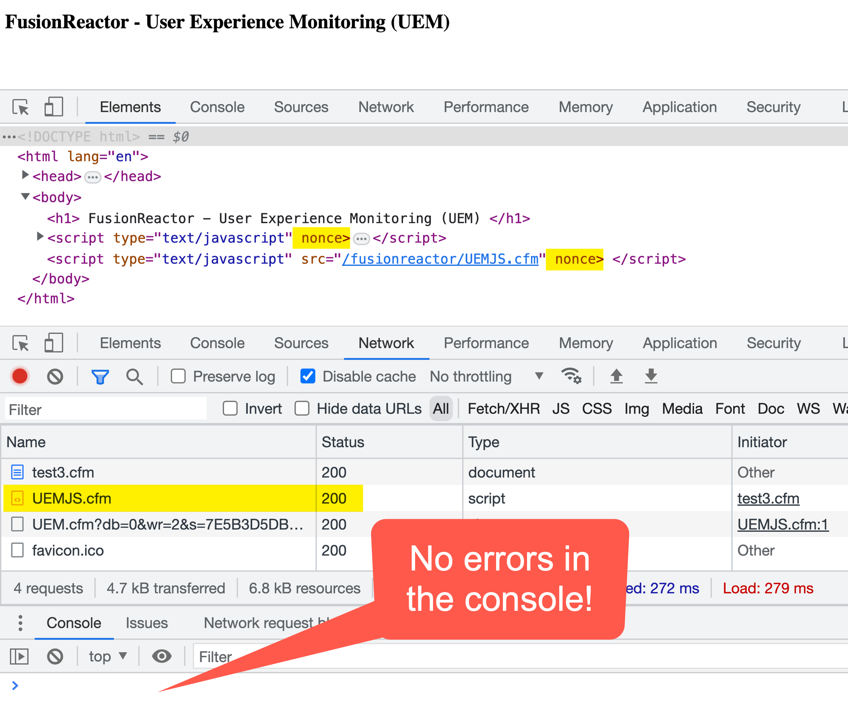Open the console drawer three-dot menu
The width and height of the screenshot is (848, 716).
point(20,623)
